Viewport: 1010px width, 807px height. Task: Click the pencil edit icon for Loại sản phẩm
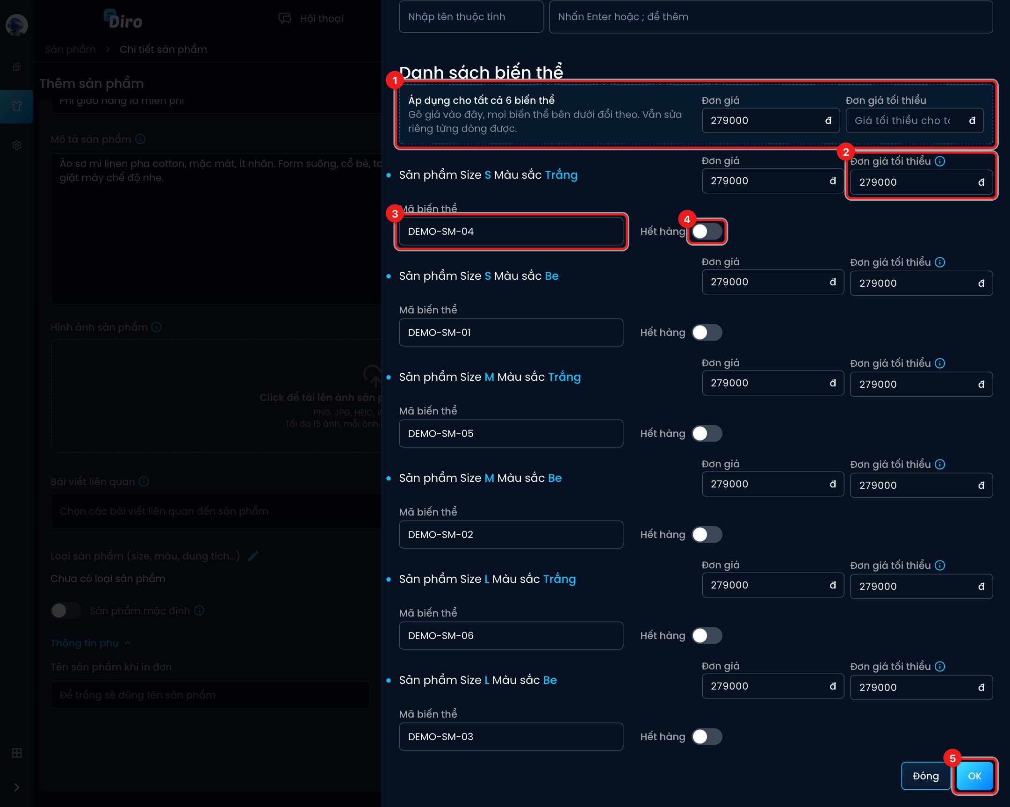pyautogui.click(x=253, y=556)
